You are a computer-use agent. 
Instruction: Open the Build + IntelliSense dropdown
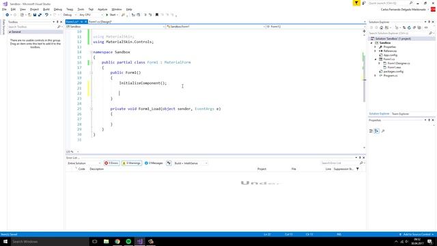point(191,163)
